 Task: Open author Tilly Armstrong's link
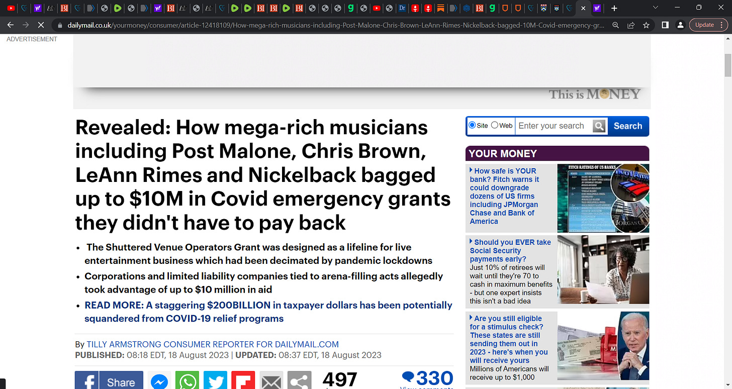213,344
